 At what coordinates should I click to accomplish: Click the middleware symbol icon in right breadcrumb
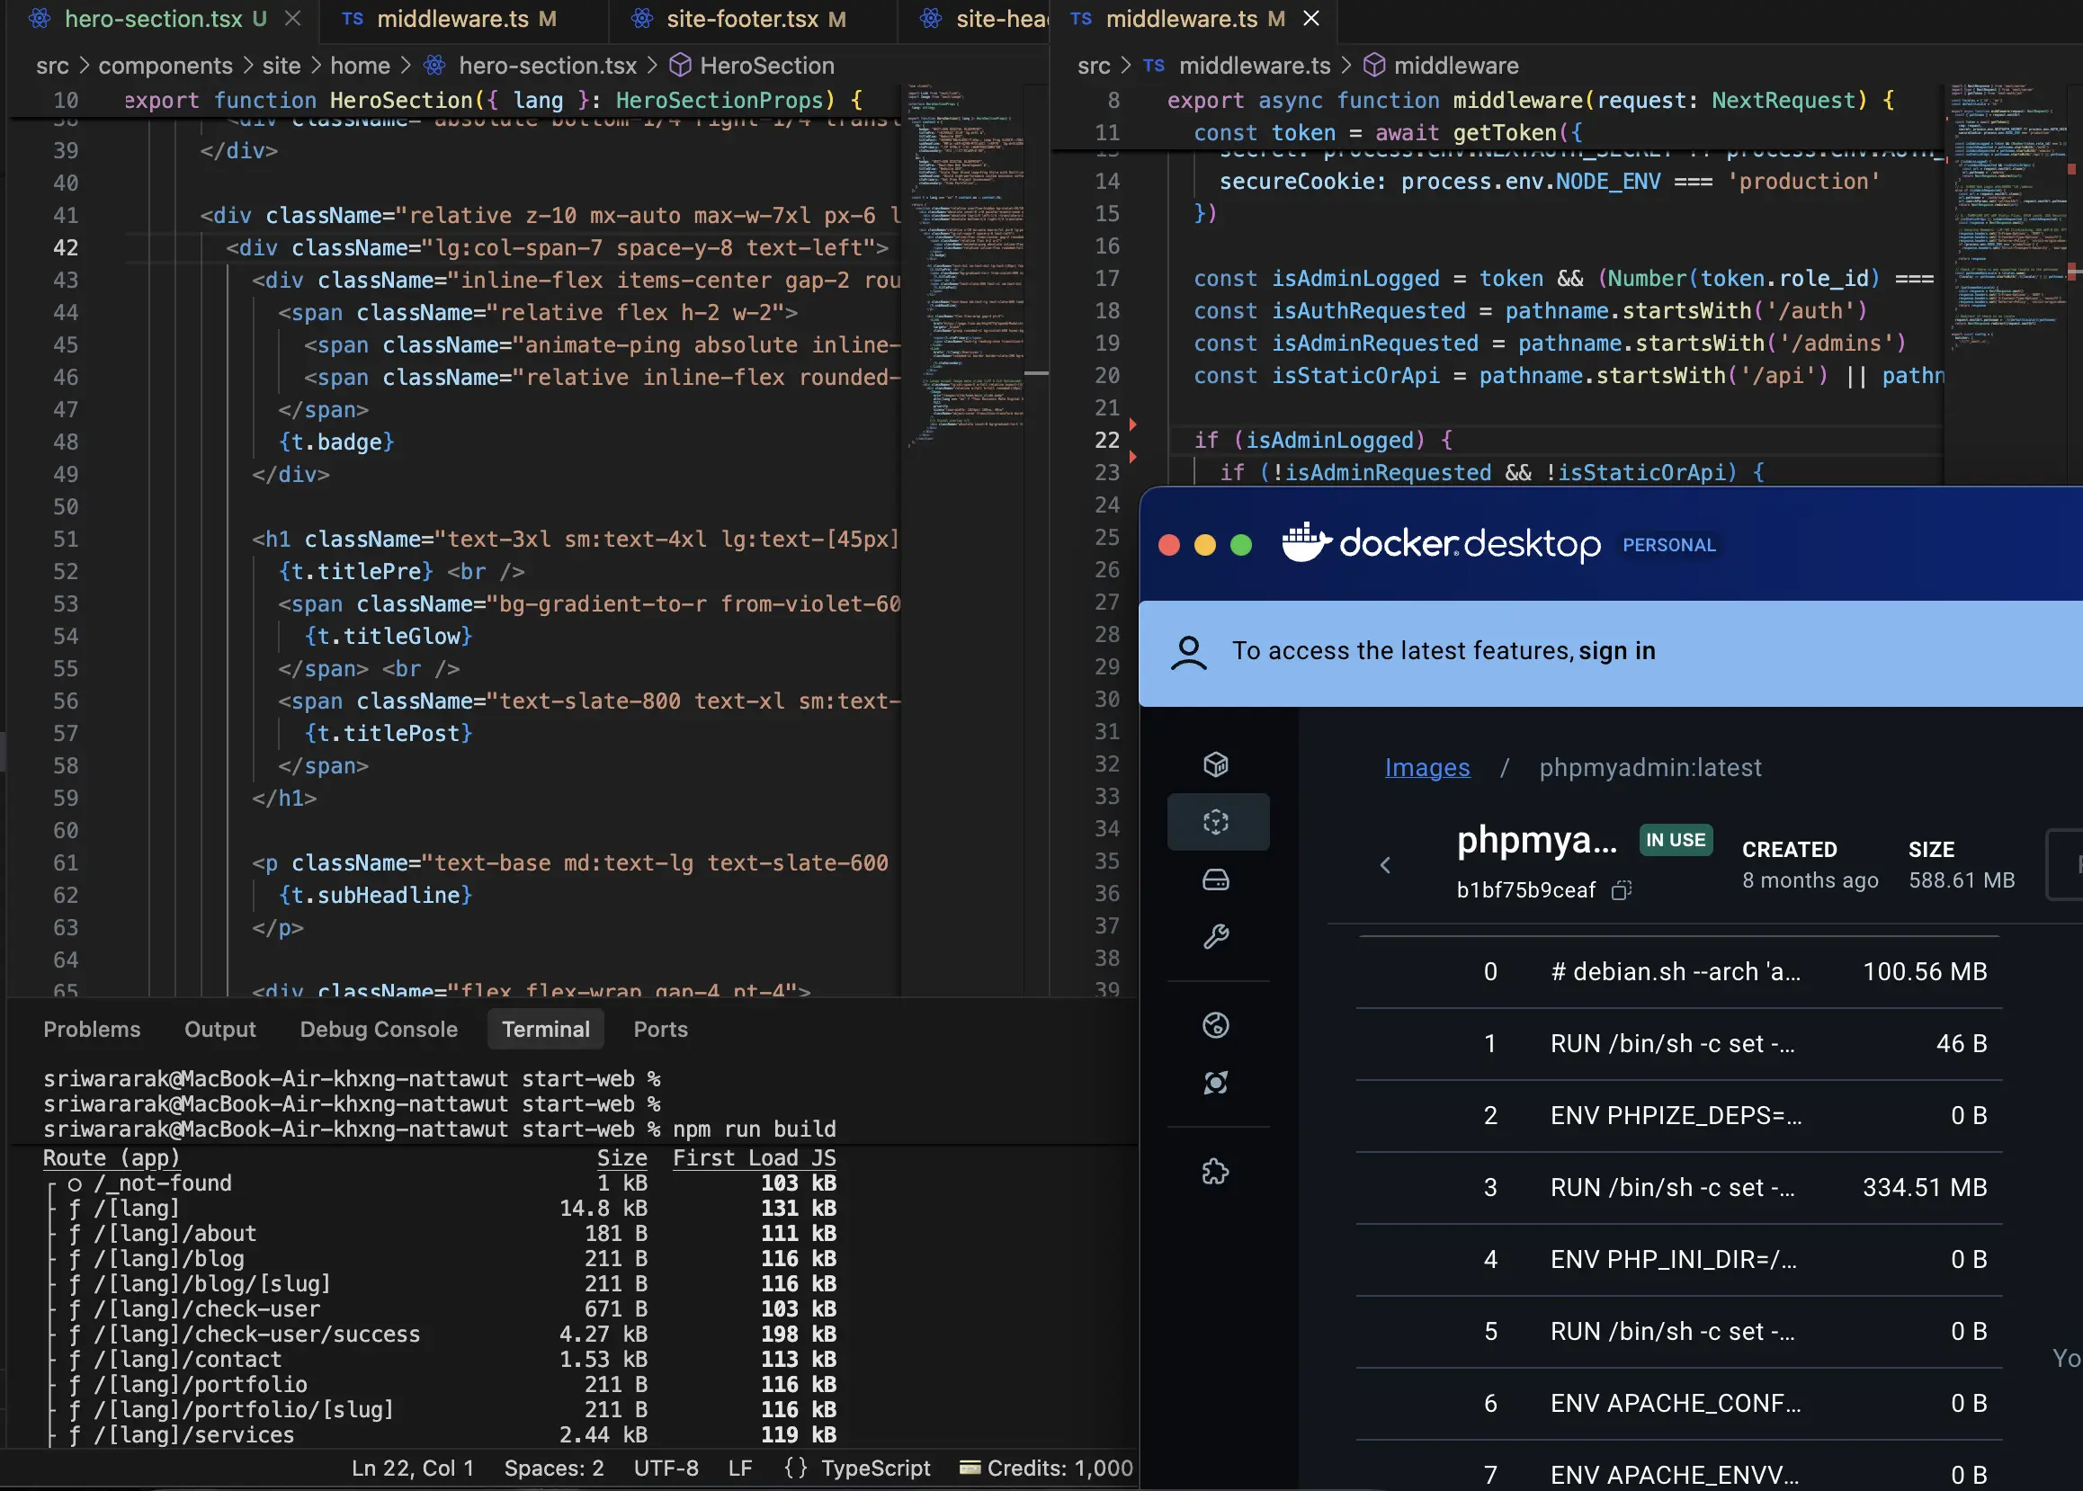pos(1374,65)
